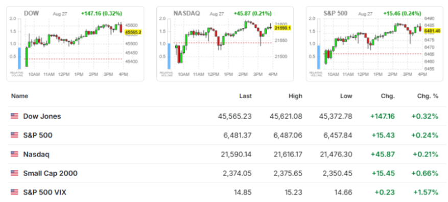448x202 pixels.
Task: Click Small Cap 2000 low value 2,350.45
Action: (338, 174)
